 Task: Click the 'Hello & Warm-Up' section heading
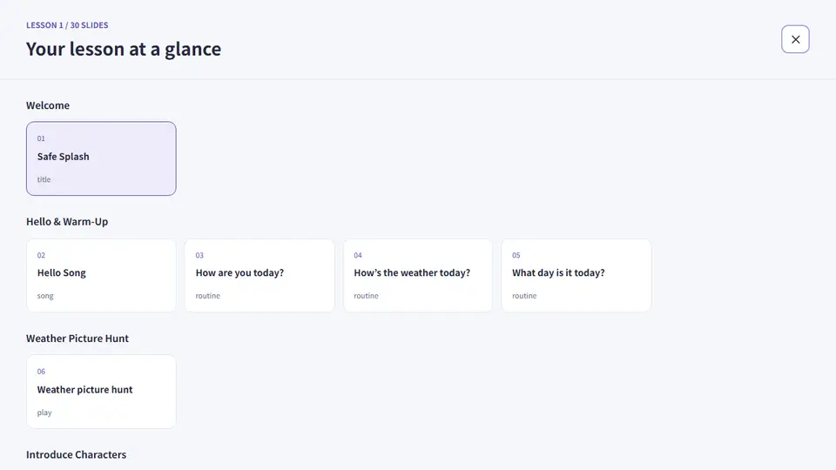click(67, 221)
